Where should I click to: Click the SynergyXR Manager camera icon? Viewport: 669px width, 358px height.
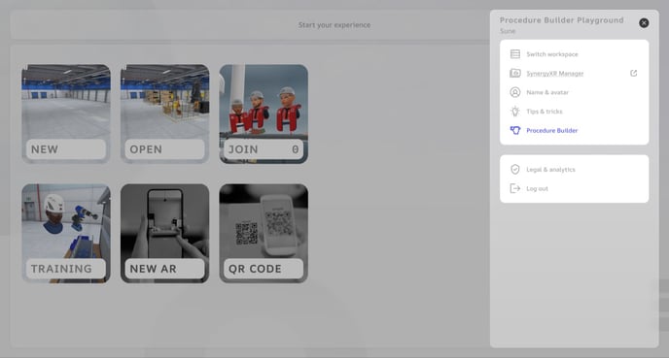pyautogui.click(x=515, y=73)
